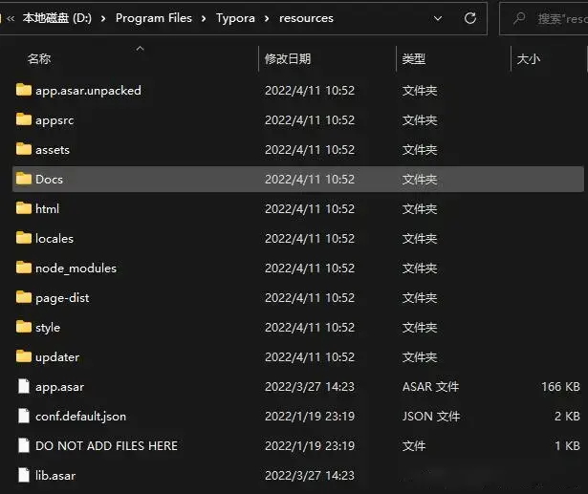Click the resources breadcrumb segment

pos(306,18)
